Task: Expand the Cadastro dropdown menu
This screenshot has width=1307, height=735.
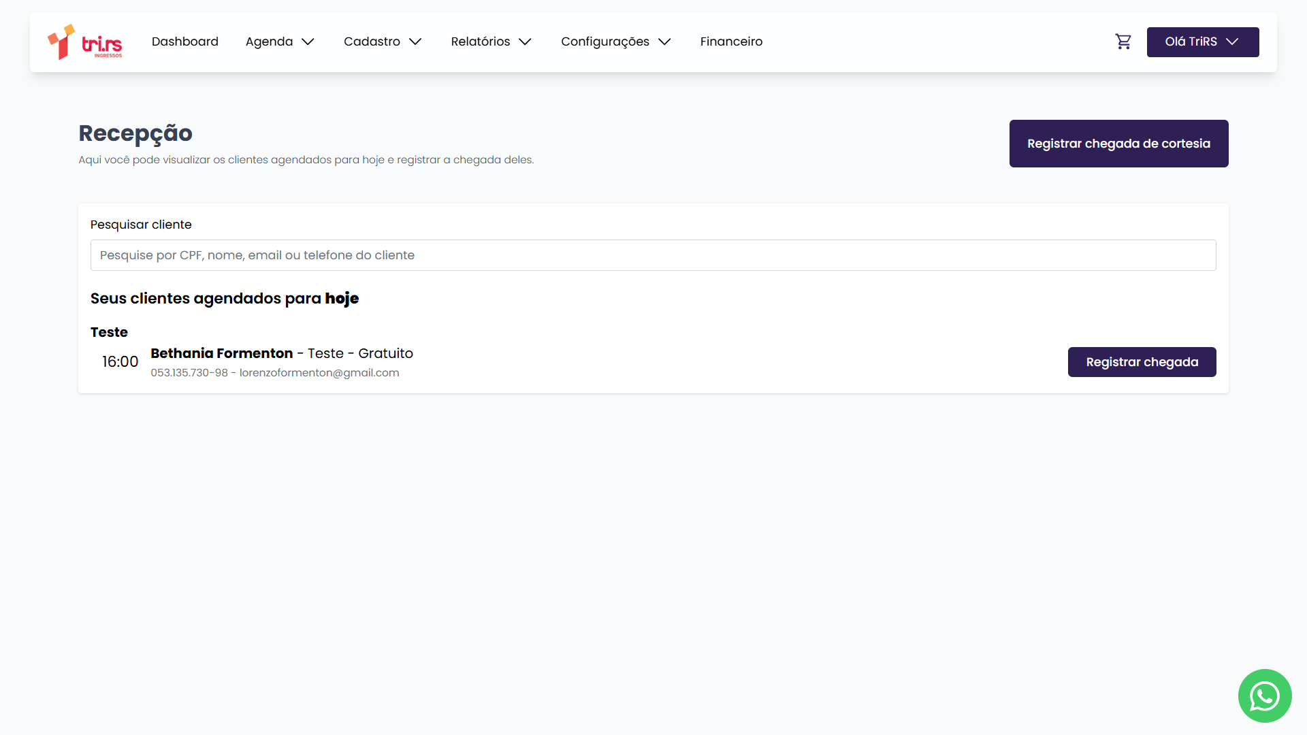Action: tap(372, 42)
